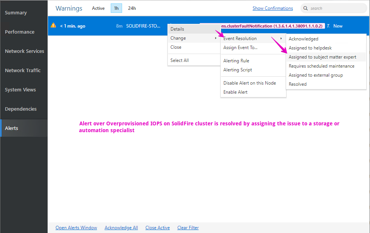Set resolution to Assigned to helpdesk
Image resolution: width=370 pixels, height=233 pixels.
click(326, 48)
